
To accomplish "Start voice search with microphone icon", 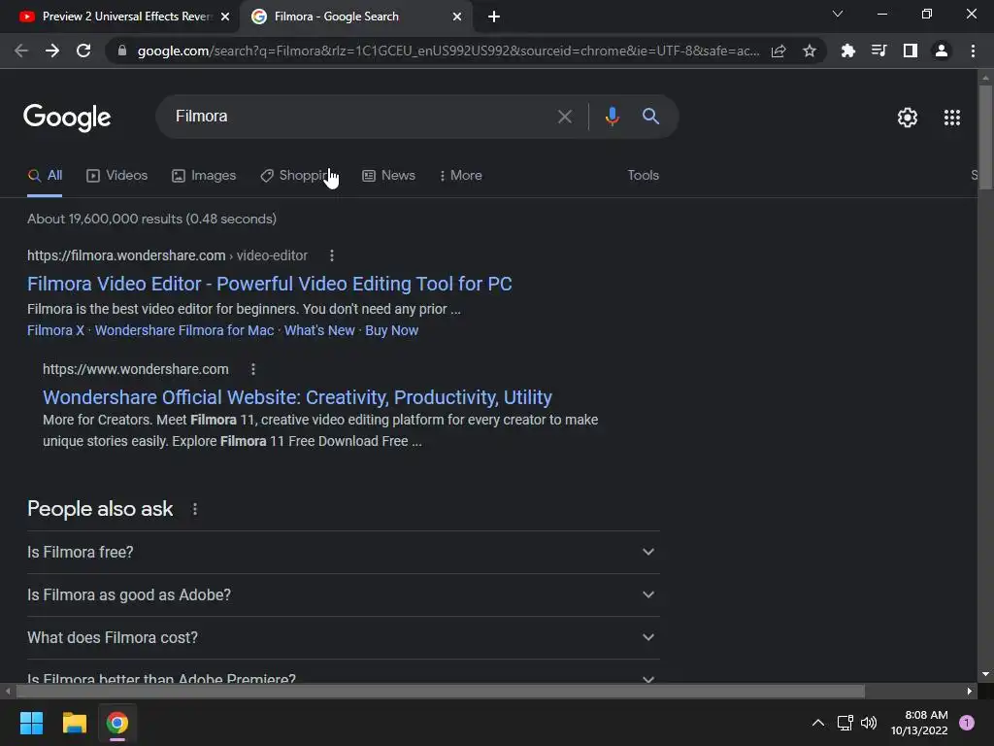I will 612,117.
